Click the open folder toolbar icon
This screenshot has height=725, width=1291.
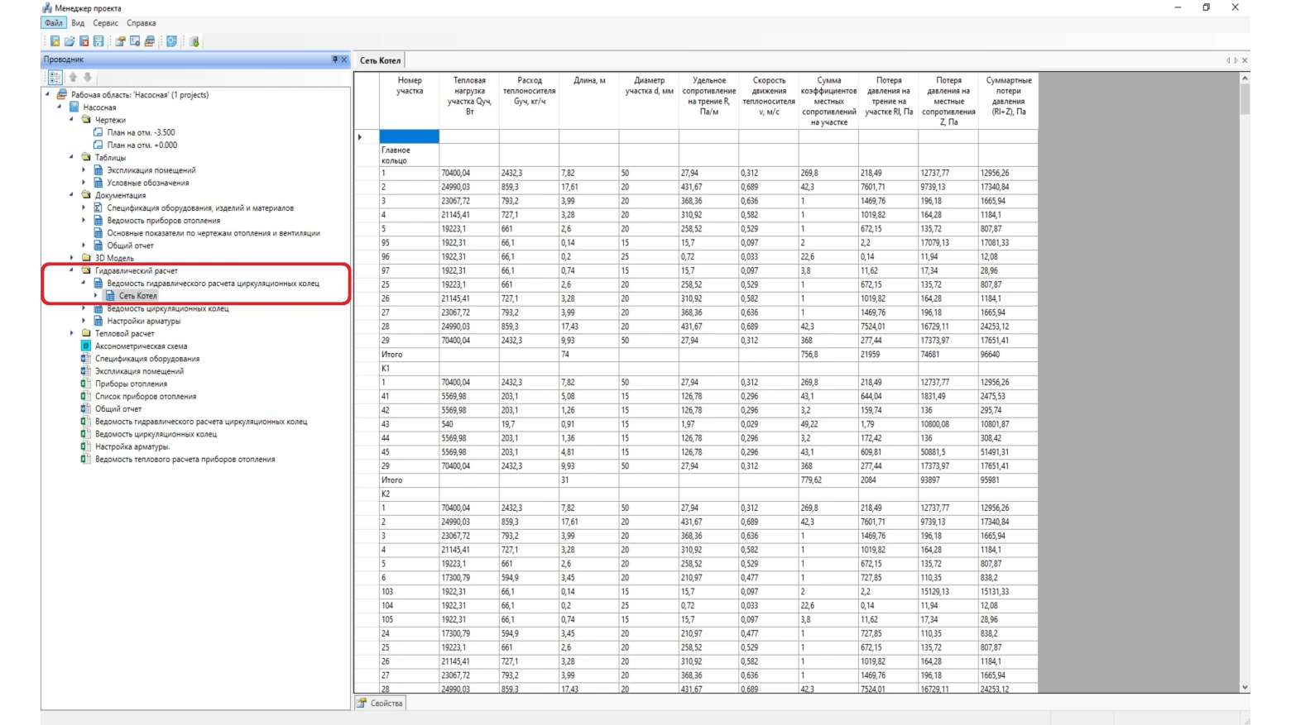[70, 41]
